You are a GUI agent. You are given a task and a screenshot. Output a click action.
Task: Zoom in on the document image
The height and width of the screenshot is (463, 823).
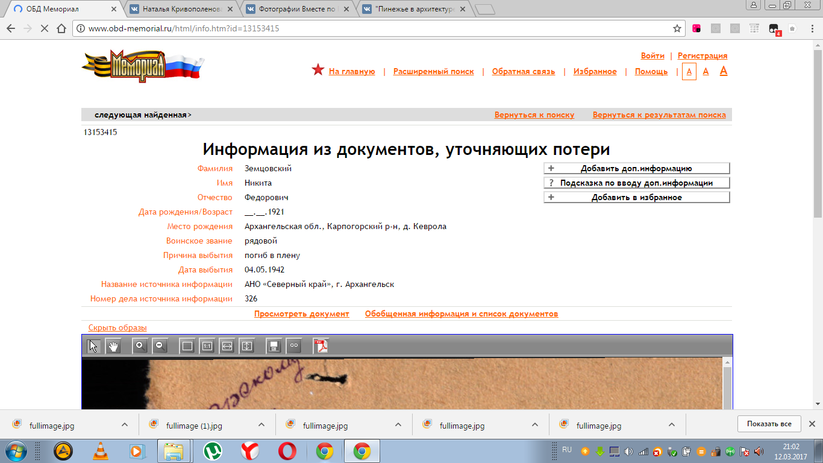click(140, 346)
